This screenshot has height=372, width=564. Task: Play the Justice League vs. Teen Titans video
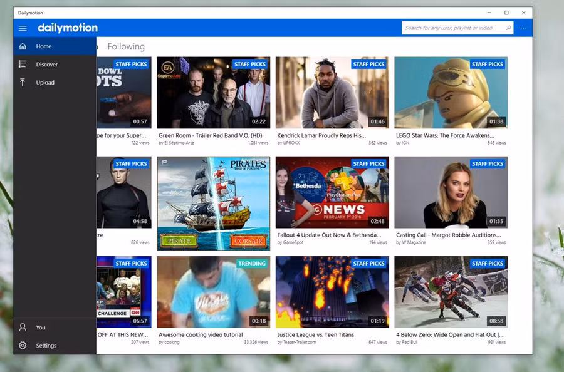(332, 291)
